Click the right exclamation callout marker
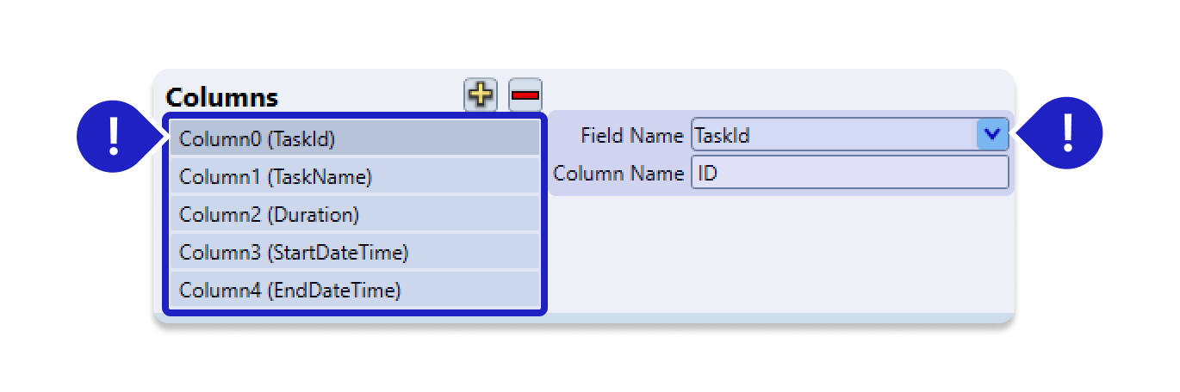 [1067, 134]
